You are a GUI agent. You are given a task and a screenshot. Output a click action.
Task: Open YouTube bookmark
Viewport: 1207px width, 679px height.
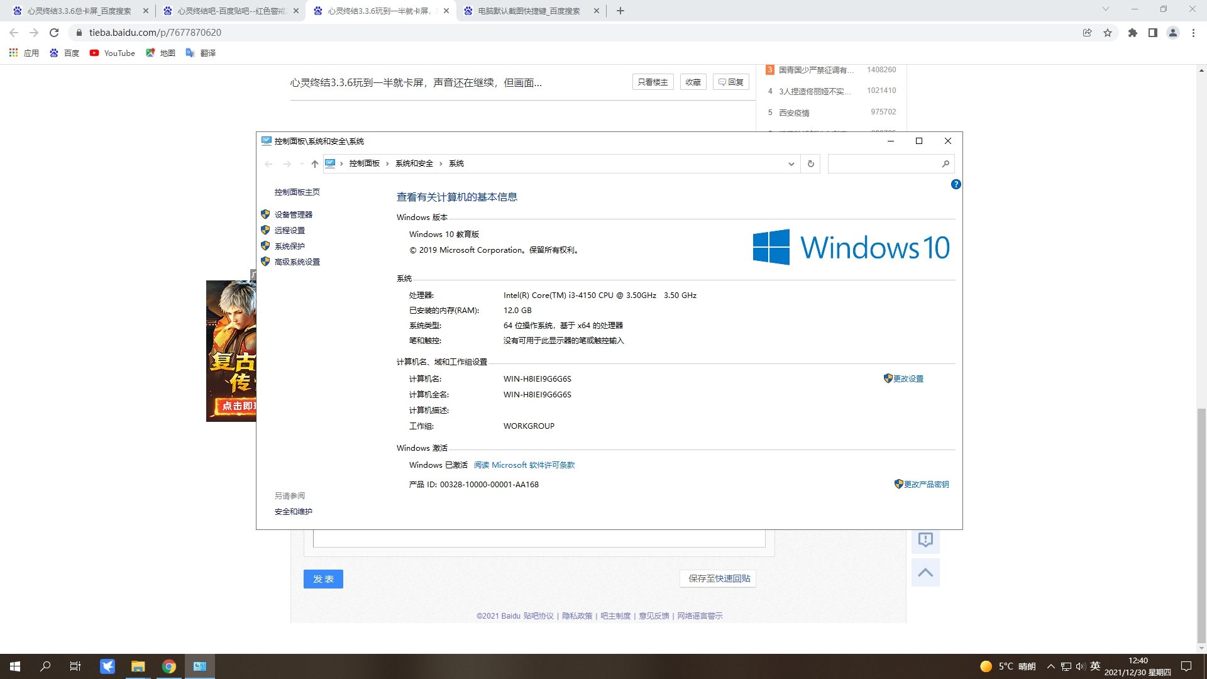click(x=112, y=53)
